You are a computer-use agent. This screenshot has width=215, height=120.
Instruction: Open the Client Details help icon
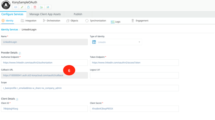pos(17,99)
